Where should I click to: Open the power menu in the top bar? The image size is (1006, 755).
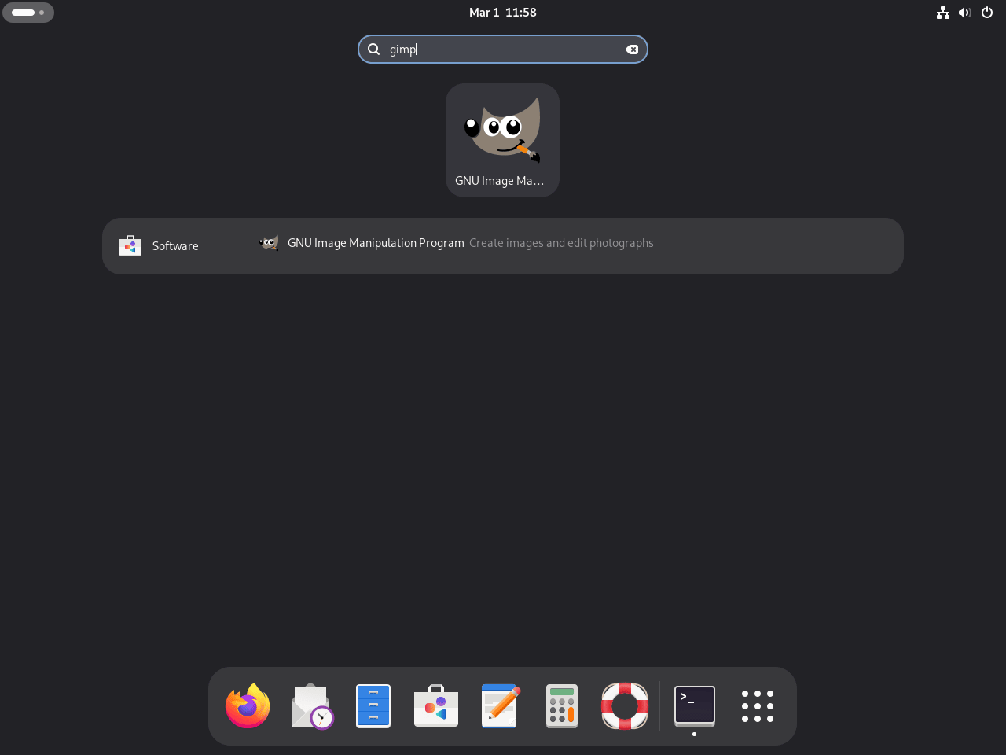[986, 12]
